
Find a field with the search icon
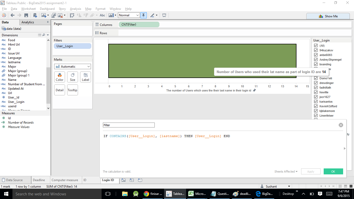[44, 35]
